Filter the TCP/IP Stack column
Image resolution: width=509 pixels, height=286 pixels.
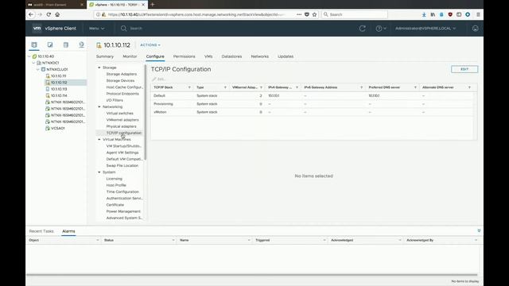coord(189,87)
